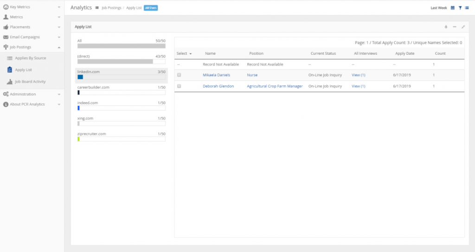Click the Placements thumbs-up icon
The width and height of the screenshot is (475, 252).
6,27
